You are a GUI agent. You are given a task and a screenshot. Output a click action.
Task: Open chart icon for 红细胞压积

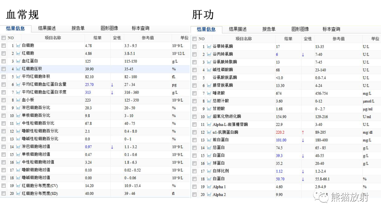pyautogui.click(x=18, y=69)
